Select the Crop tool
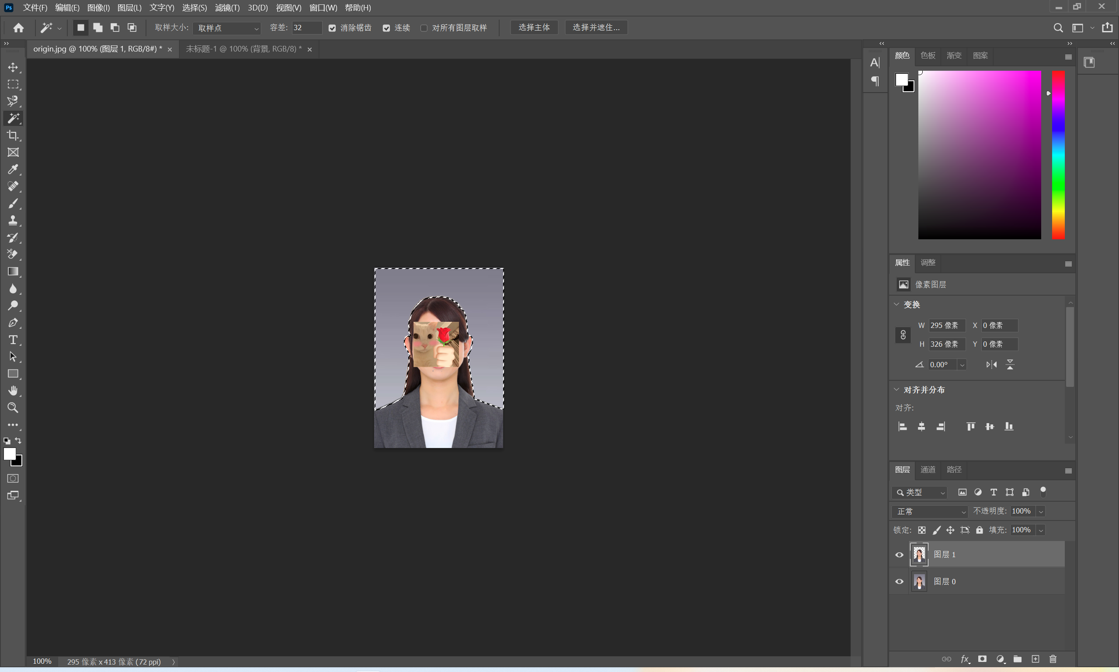The height and width of the screenshot is (672, 1119). (x=13, y=135)
